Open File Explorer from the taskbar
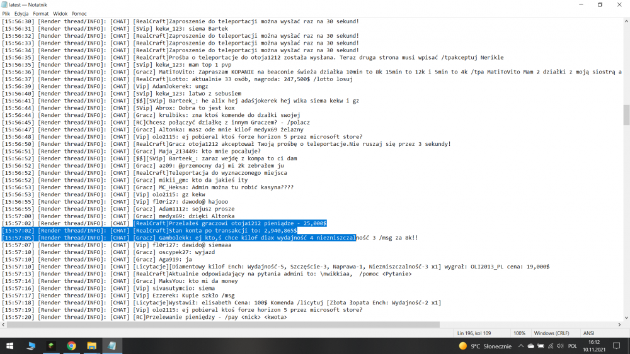Image resolution: width=630 pixels, height=354 pixels. [x=91, y=345]
